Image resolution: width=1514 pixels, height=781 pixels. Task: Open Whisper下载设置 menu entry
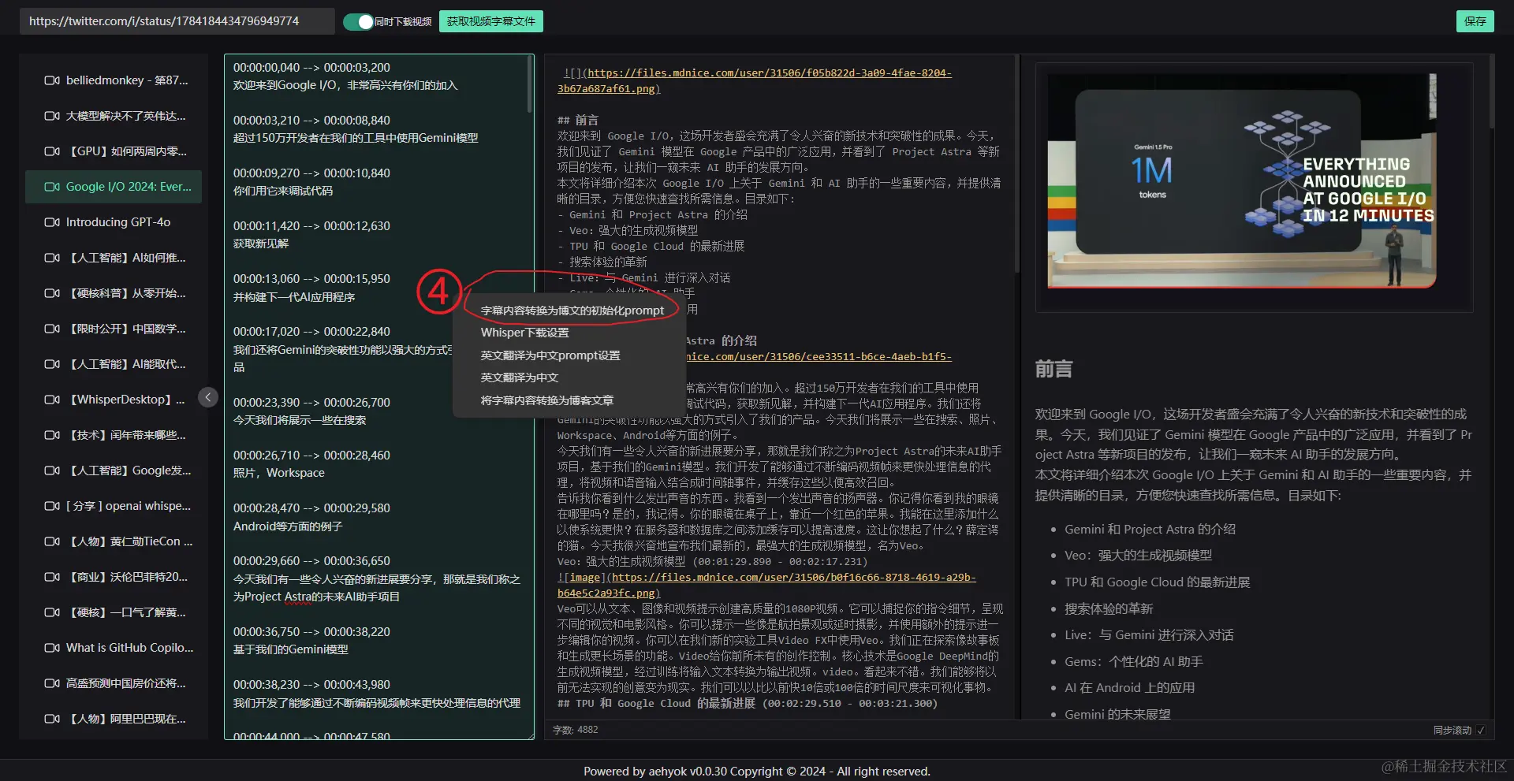525,333
